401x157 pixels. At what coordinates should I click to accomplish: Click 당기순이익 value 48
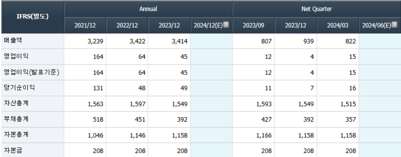142,88
